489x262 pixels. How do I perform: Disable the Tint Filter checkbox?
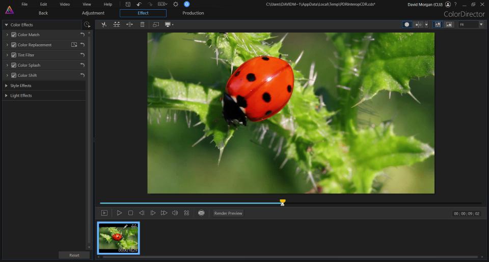point(14,55)
